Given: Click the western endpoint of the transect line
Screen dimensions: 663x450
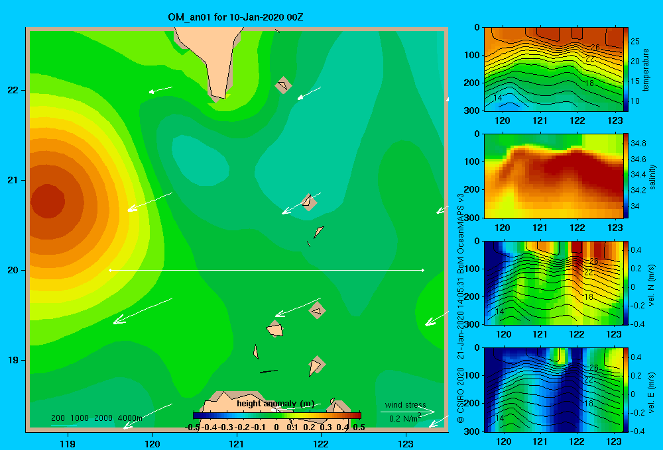Looking at the screenshot, I should pyautogui.click(x=110, y=270).
